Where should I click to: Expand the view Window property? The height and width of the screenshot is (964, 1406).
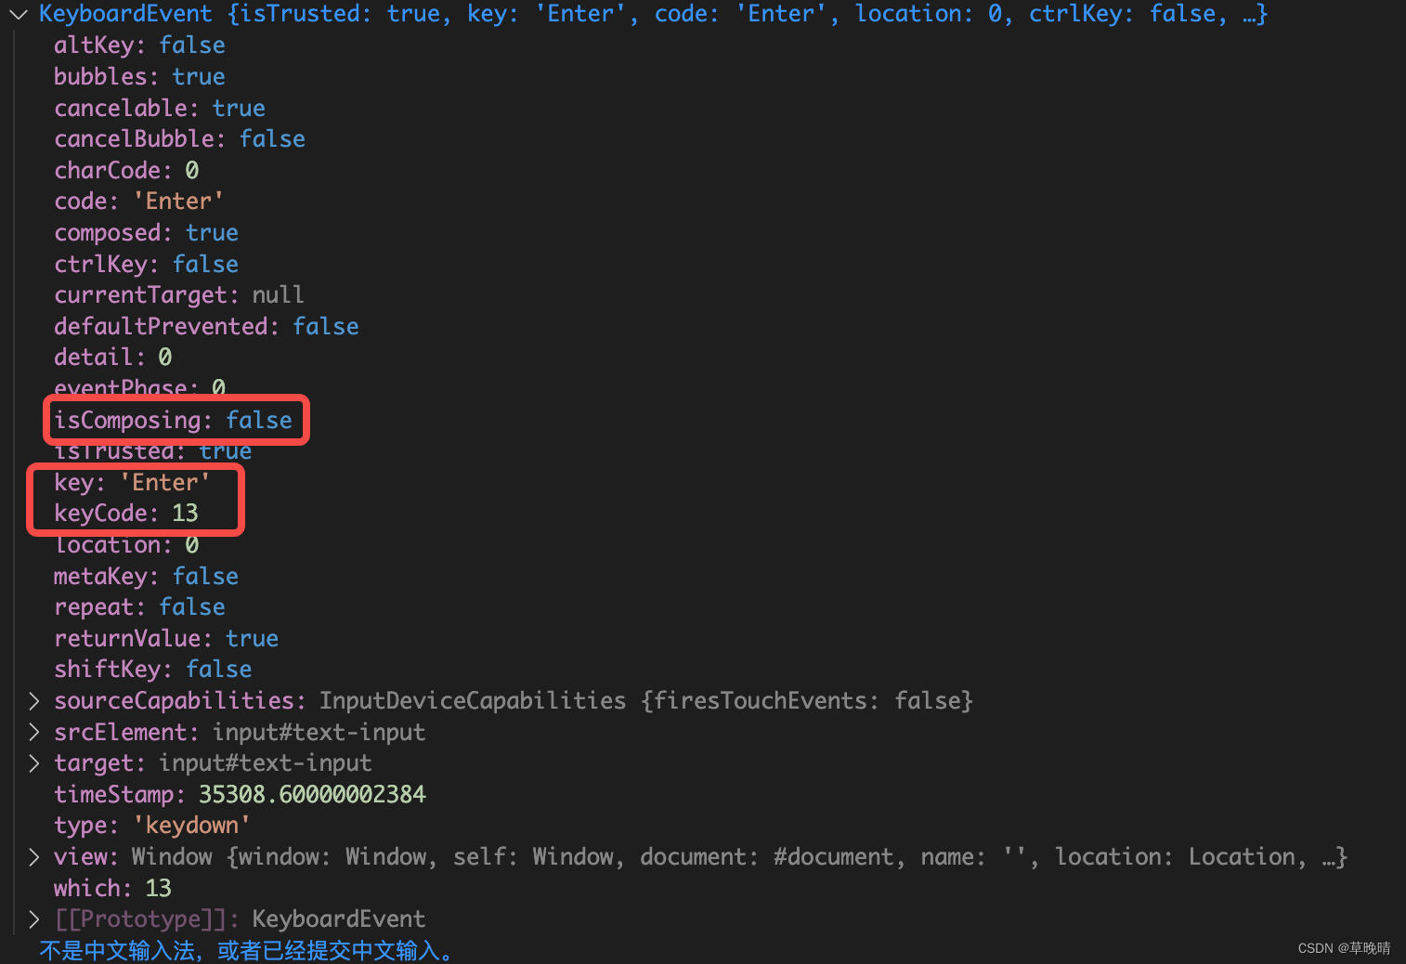click(34, 857)
